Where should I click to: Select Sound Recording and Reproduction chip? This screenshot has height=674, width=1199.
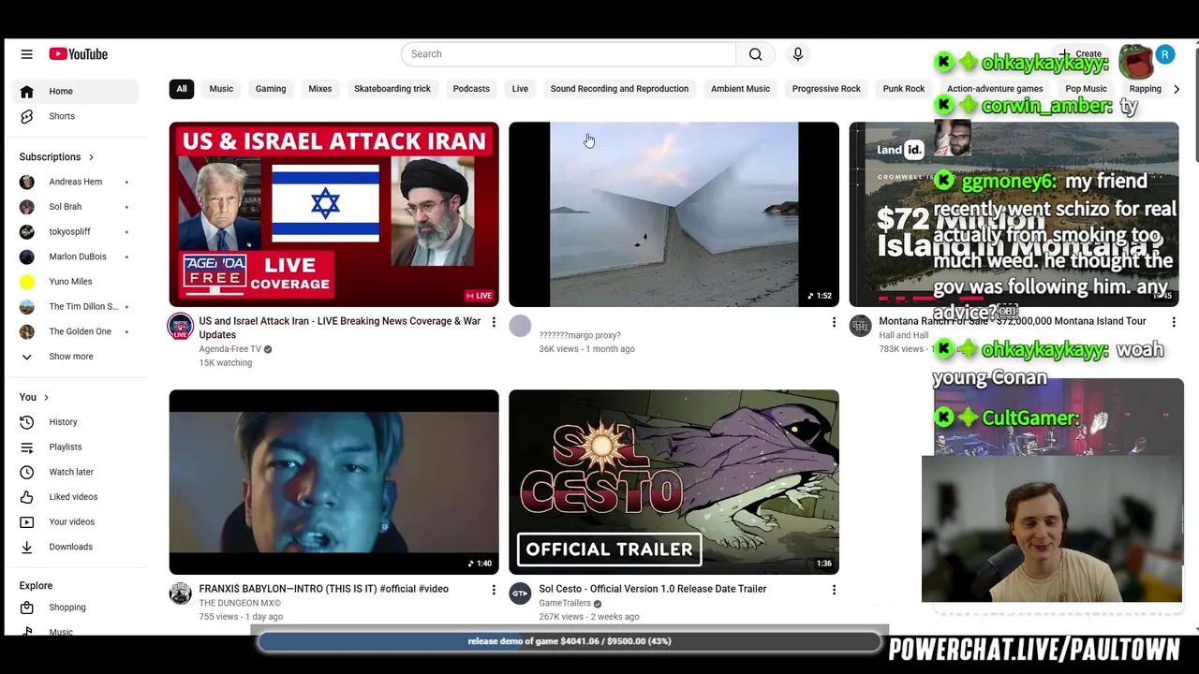pos(619,89)
